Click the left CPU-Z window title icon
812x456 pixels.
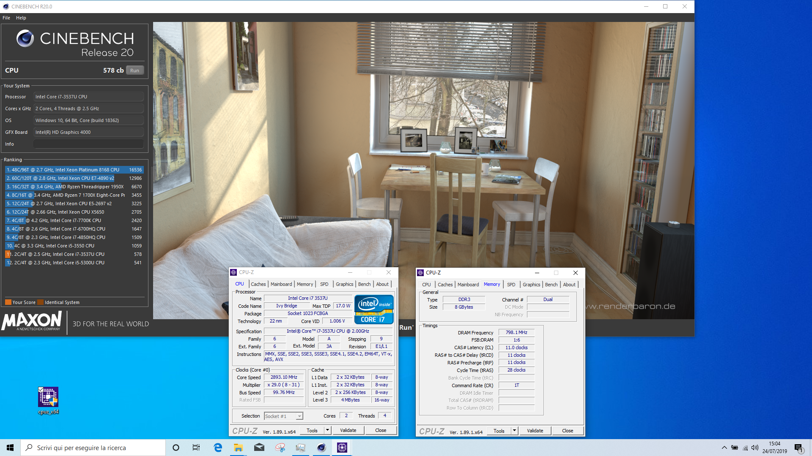233,272
